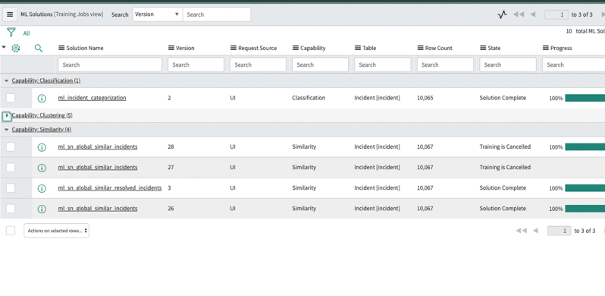Viewport: 605px width, 296px height.
Task: Open Capability: Clustering (5) group link
Action: click(x=42, y=115)
